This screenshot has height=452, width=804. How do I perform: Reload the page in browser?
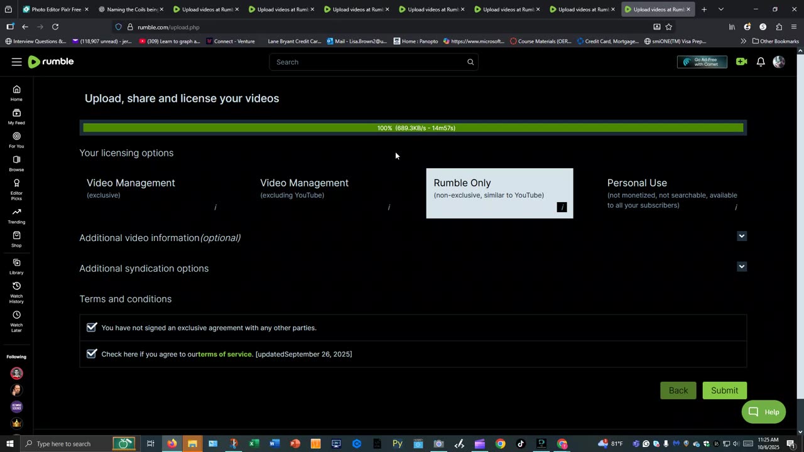[55, 27]
